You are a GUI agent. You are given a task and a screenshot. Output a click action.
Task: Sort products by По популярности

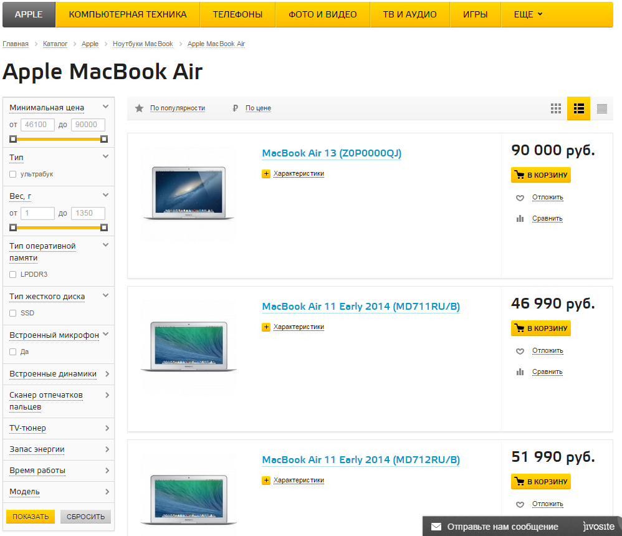pyautogui.click(x=178, y=108)
